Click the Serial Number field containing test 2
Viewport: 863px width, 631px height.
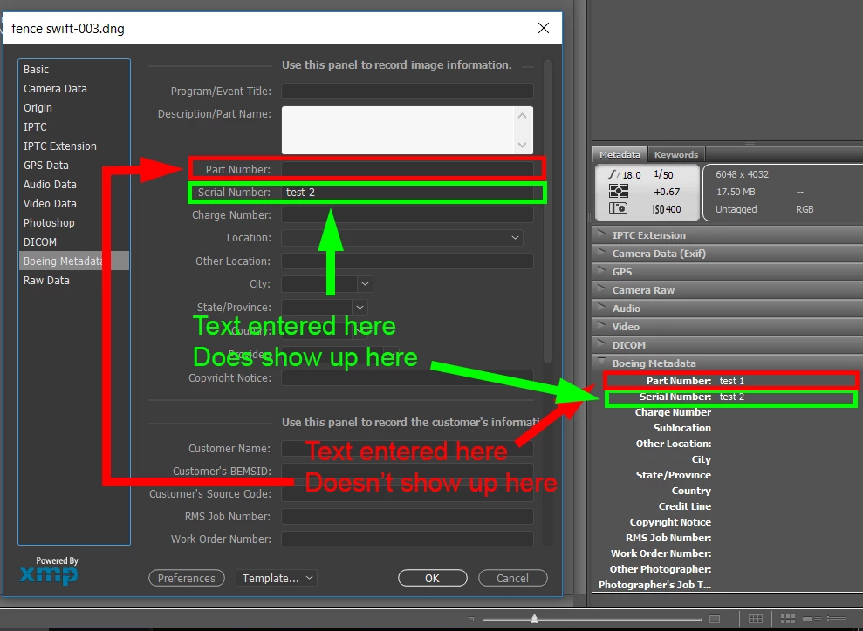click(408, 193)
